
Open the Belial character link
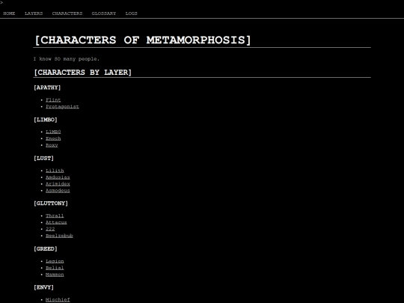[55, 268]
